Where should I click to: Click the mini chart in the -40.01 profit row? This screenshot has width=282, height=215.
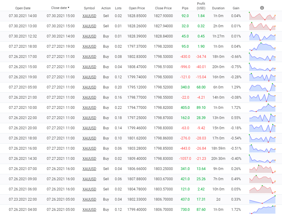point(262,67)
